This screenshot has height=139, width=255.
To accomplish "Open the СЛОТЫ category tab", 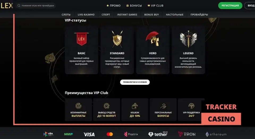I will pyautogui.click(x=66, y=15).
